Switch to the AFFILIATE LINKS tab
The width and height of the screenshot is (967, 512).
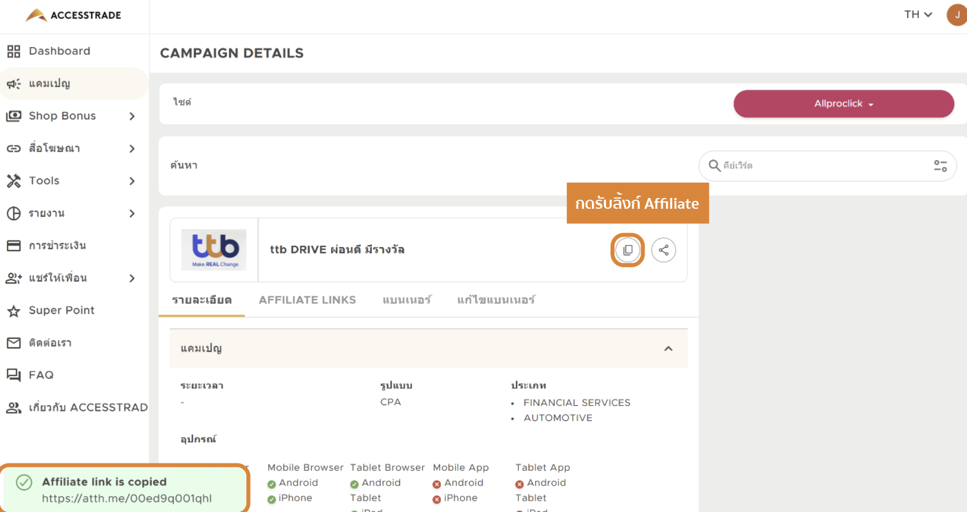point(307,300)
